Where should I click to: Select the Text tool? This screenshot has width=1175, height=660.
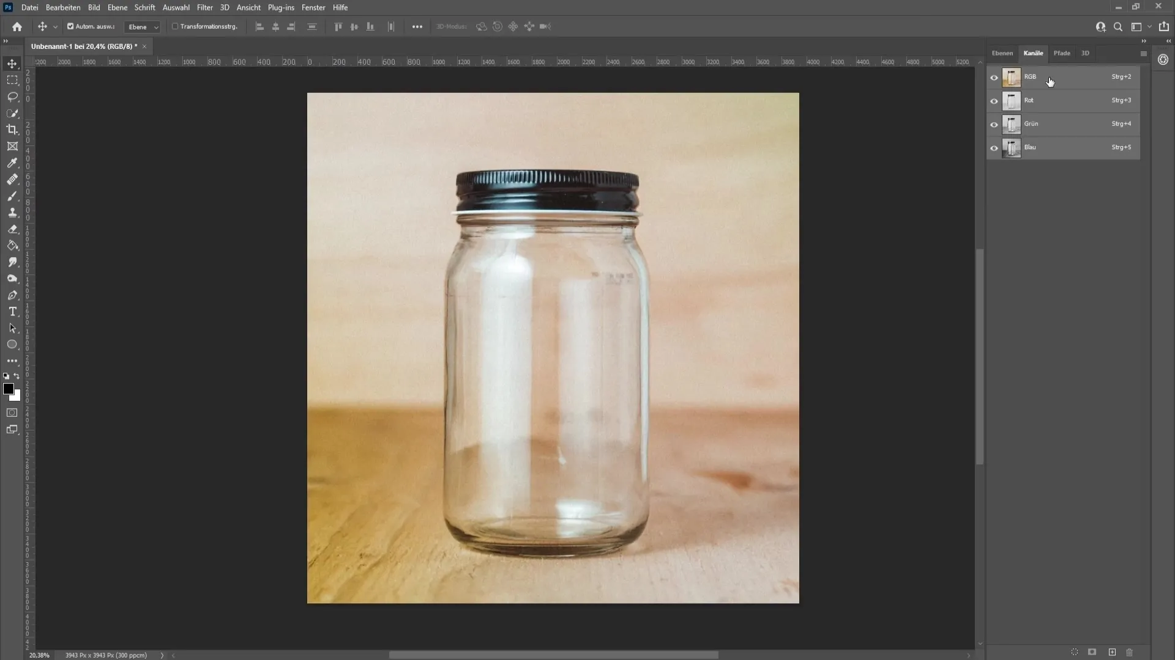point(12,311)
